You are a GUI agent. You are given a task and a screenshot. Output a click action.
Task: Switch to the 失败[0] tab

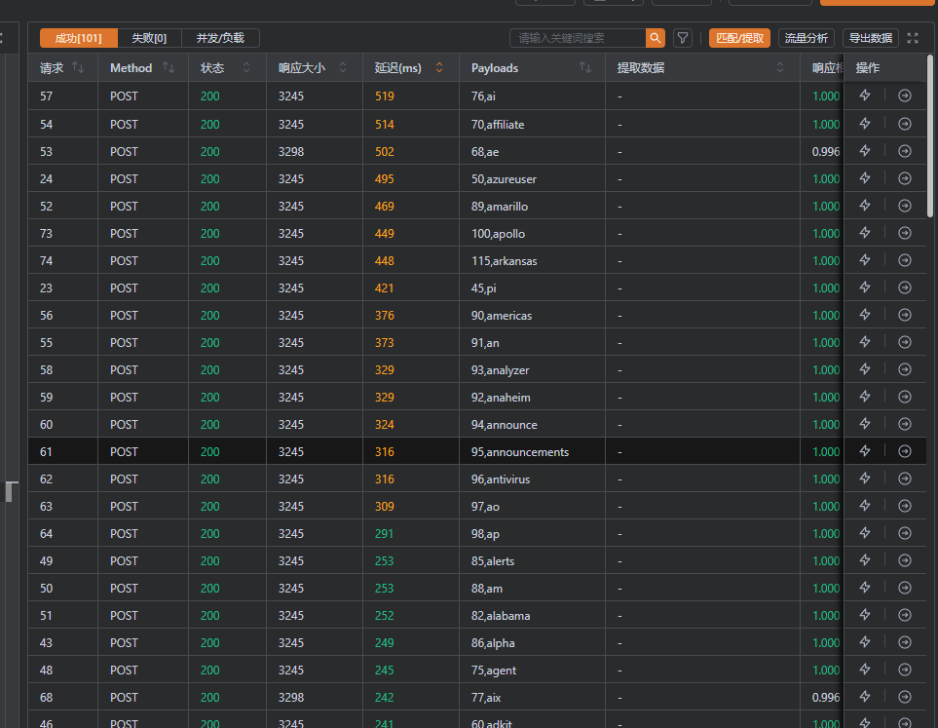point(149,38)
